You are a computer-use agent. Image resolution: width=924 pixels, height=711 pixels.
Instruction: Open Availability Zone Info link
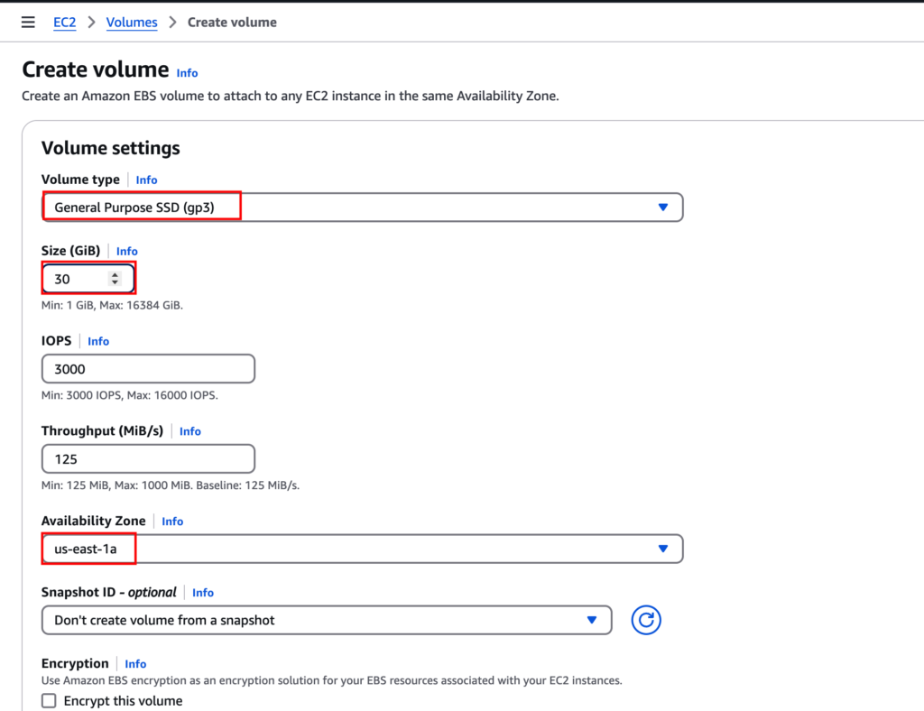point(172,522)
